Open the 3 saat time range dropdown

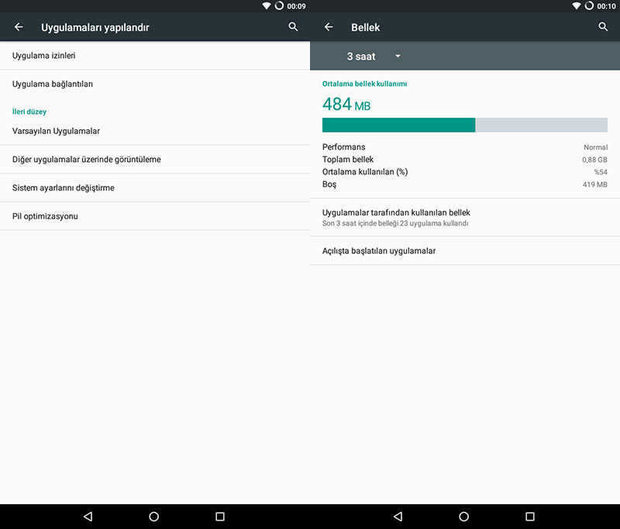[361, 57]
